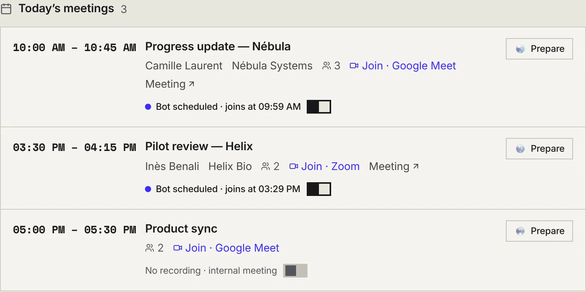Open contact Camille Laurent
The image size is (586, 292).
point(184,66)
